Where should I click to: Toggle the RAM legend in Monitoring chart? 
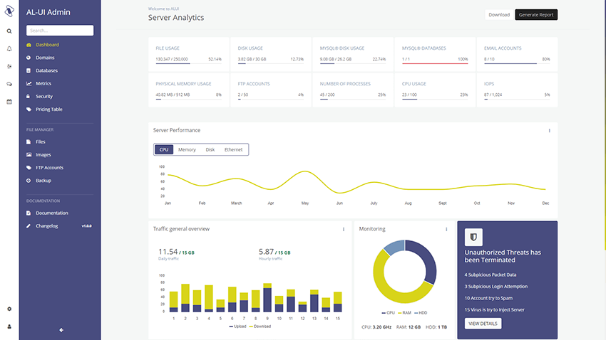[x=406, y=312]
